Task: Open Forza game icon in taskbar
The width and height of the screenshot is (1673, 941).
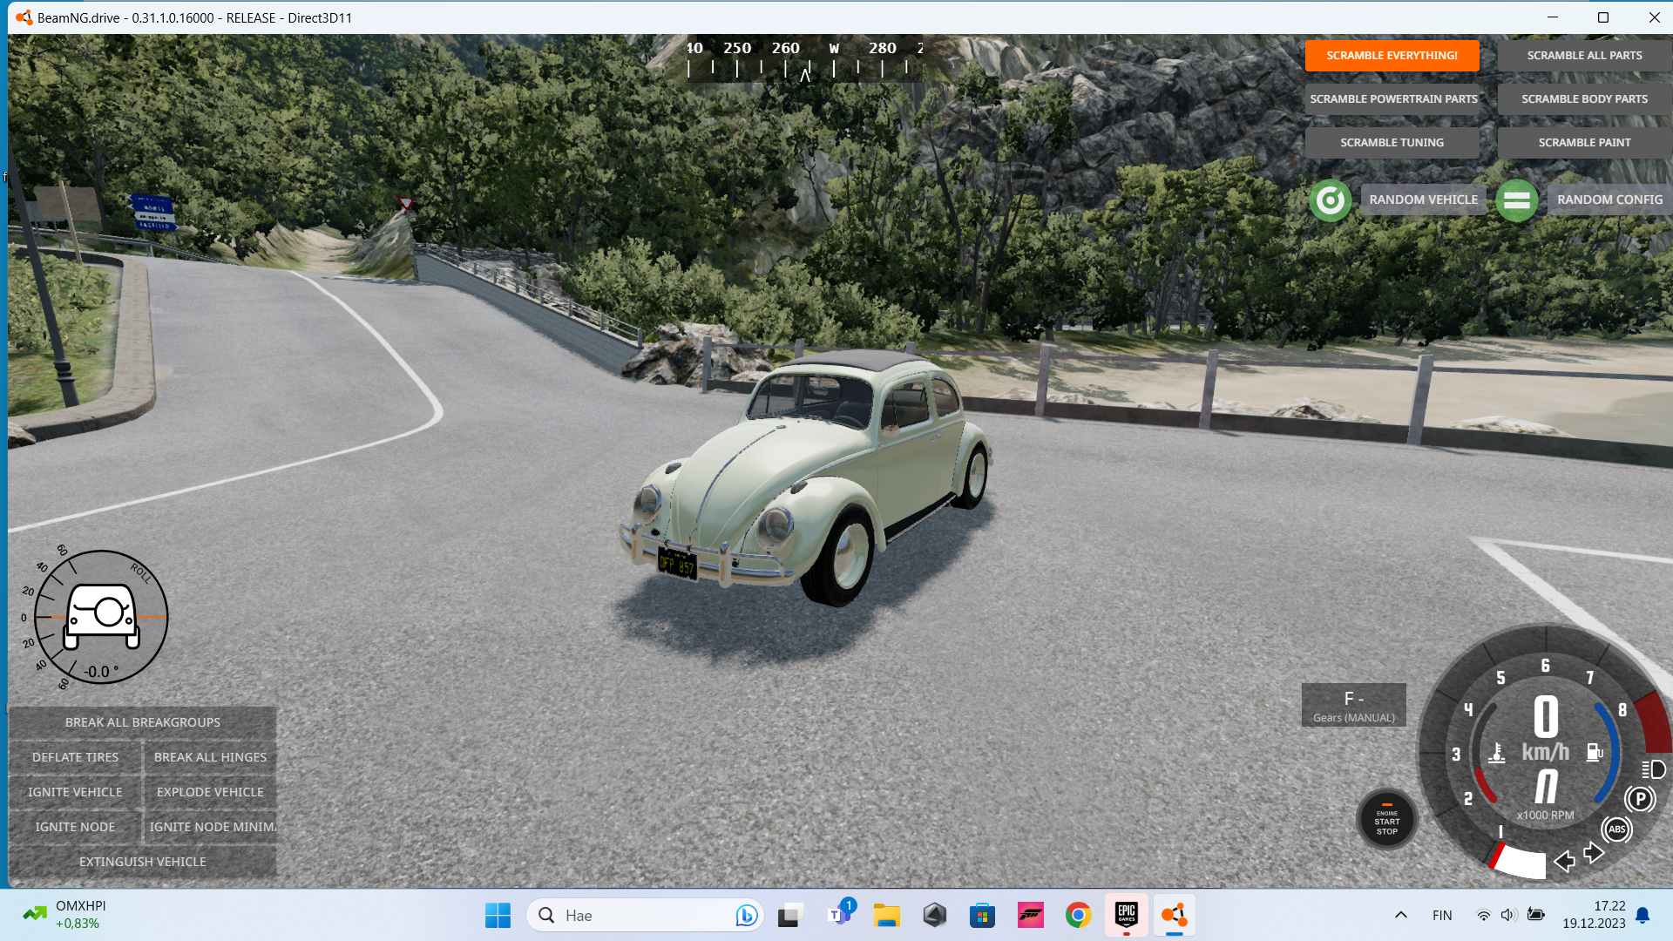Action: tap(1030, 916)
